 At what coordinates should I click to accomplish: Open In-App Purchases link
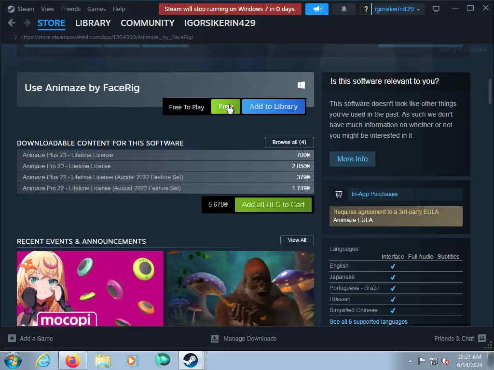pyautogui.click(x=374, y=194)
